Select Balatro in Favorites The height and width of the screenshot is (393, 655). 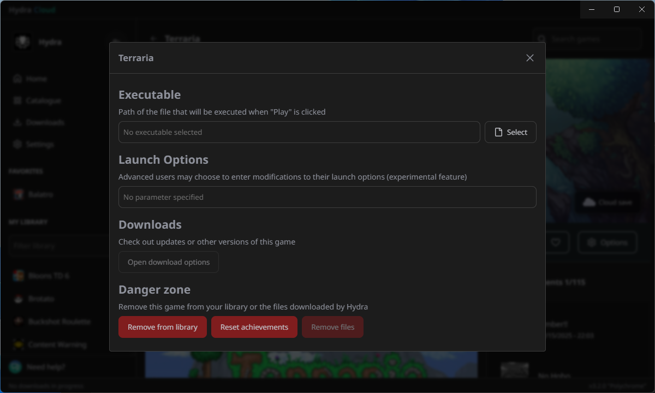(40, 194)
